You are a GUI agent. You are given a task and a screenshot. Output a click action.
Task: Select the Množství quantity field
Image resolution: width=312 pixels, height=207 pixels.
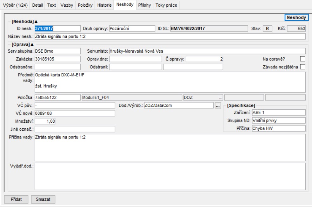click(45, 121)
